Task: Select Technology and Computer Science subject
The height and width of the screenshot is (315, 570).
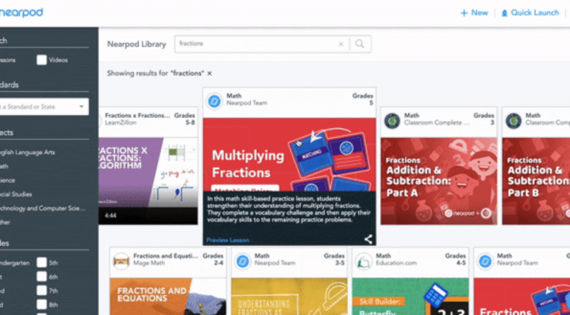Action: click(43, 208)
